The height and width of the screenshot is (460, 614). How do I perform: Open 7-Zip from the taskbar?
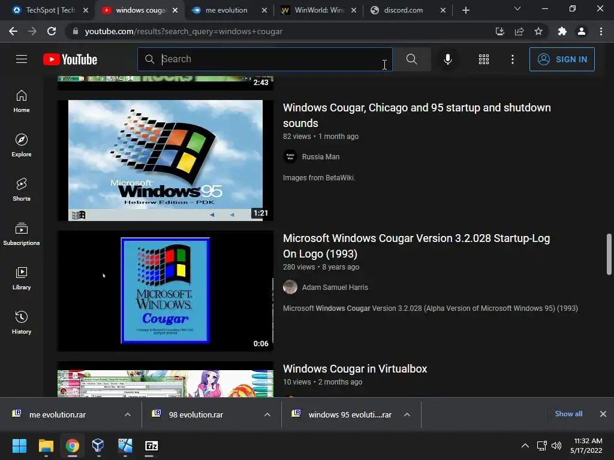pyautogui.click(x=151, y=446)
